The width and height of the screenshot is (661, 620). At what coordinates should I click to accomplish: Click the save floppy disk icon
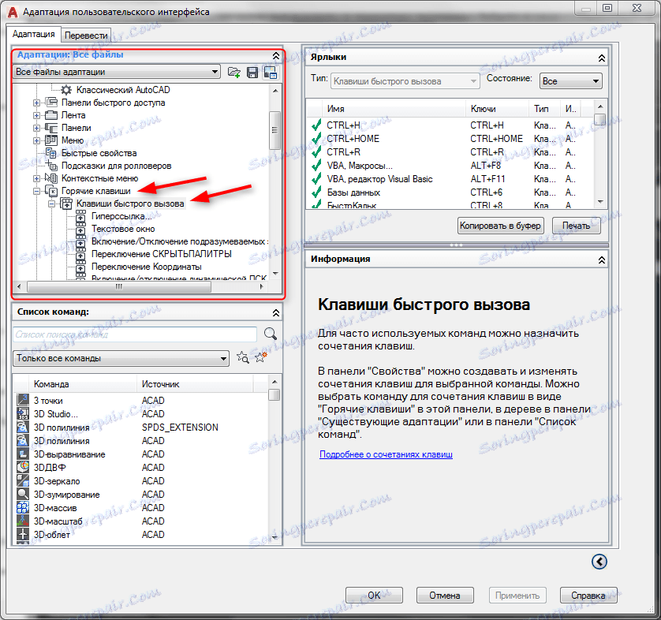pos(252,73)
